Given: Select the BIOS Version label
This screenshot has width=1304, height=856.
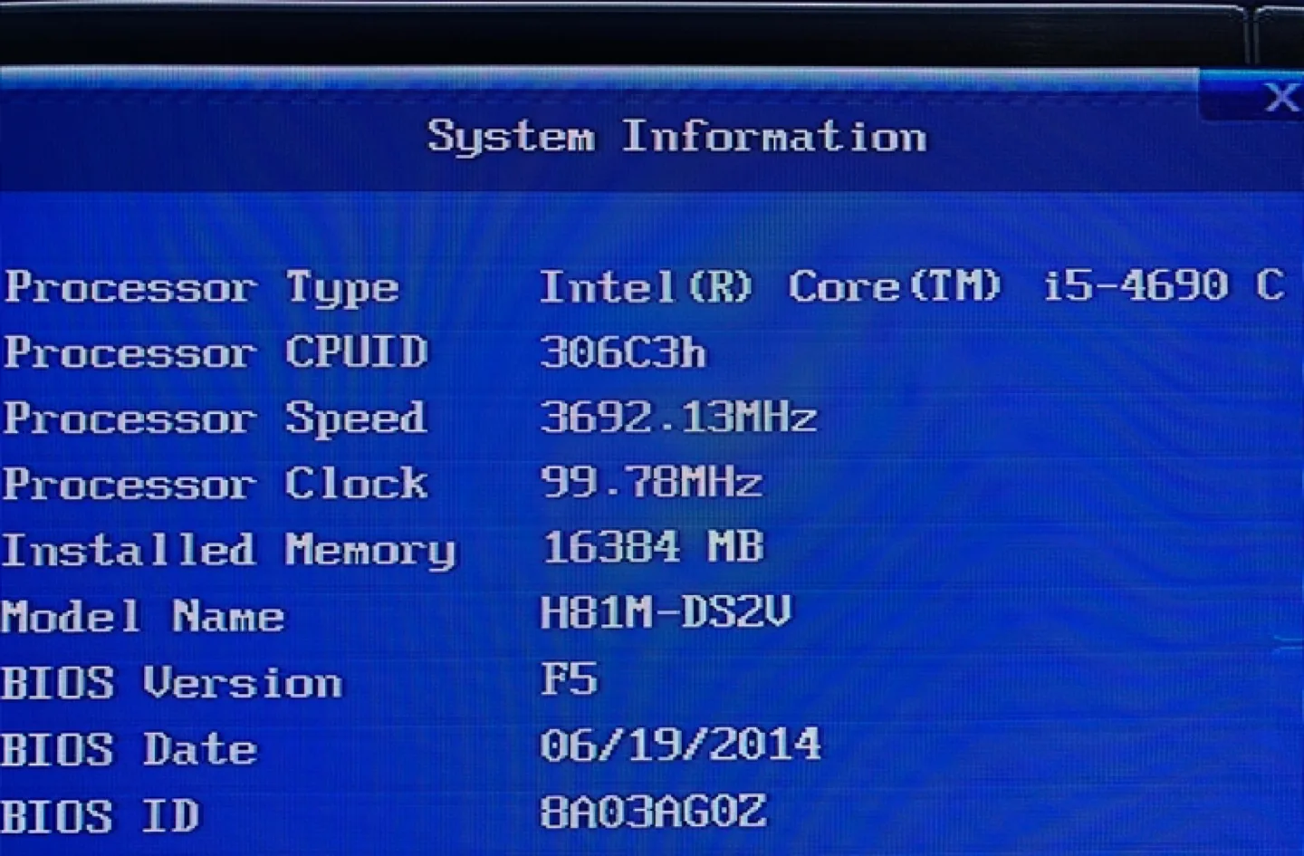Looking at the screenshot, I should tap(172, 682).
